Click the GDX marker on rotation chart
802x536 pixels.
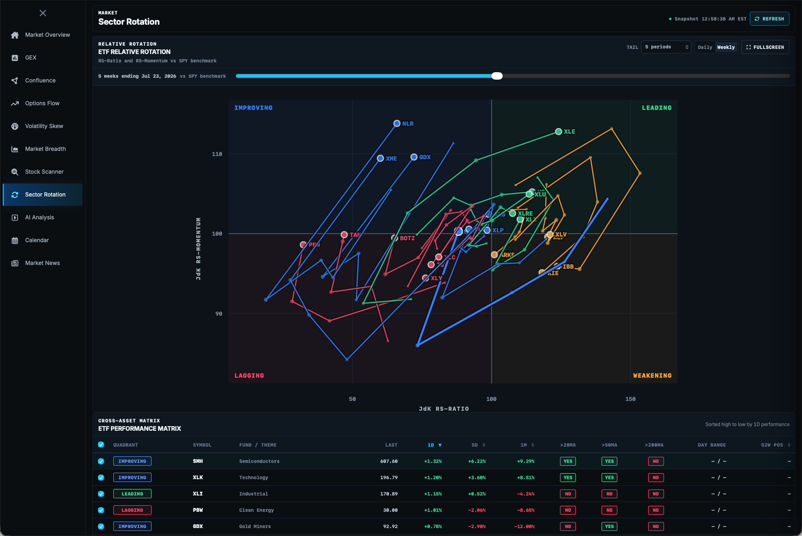414,157
